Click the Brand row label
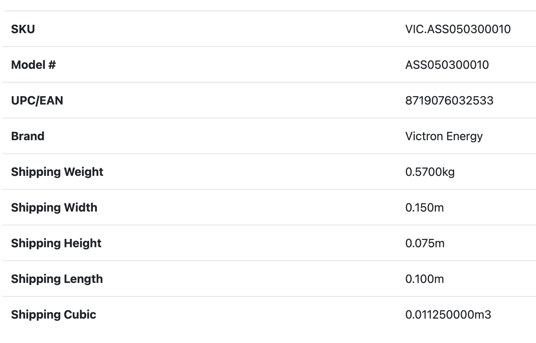 point(28,136)
